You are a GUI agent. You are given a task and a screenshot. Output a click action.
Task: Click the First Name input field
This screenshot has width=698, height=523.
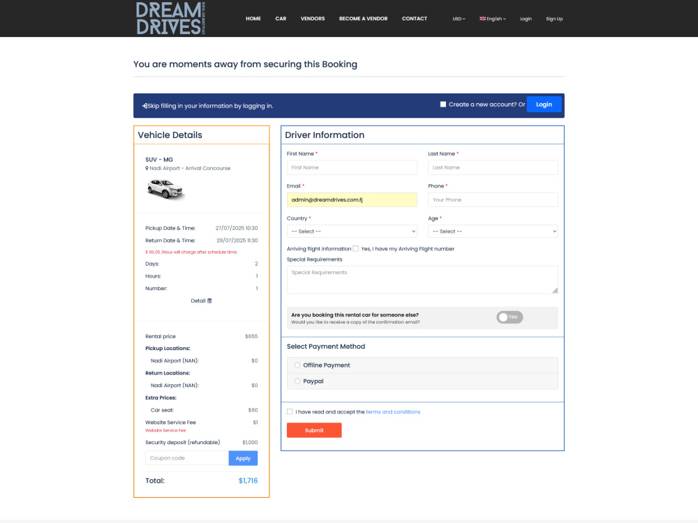click(352, 167)
